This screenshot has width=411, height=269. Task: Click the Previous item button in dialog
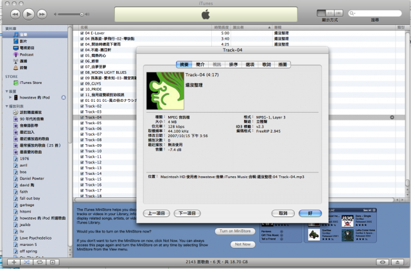pyautogui.click(x=157, y=213)
